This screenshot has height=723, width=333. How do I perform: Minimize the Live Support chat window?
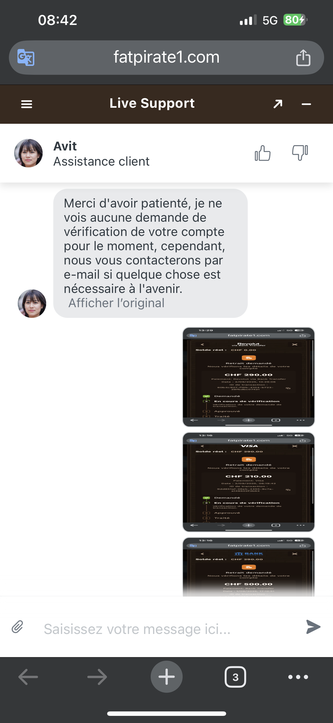pos(306,104)
